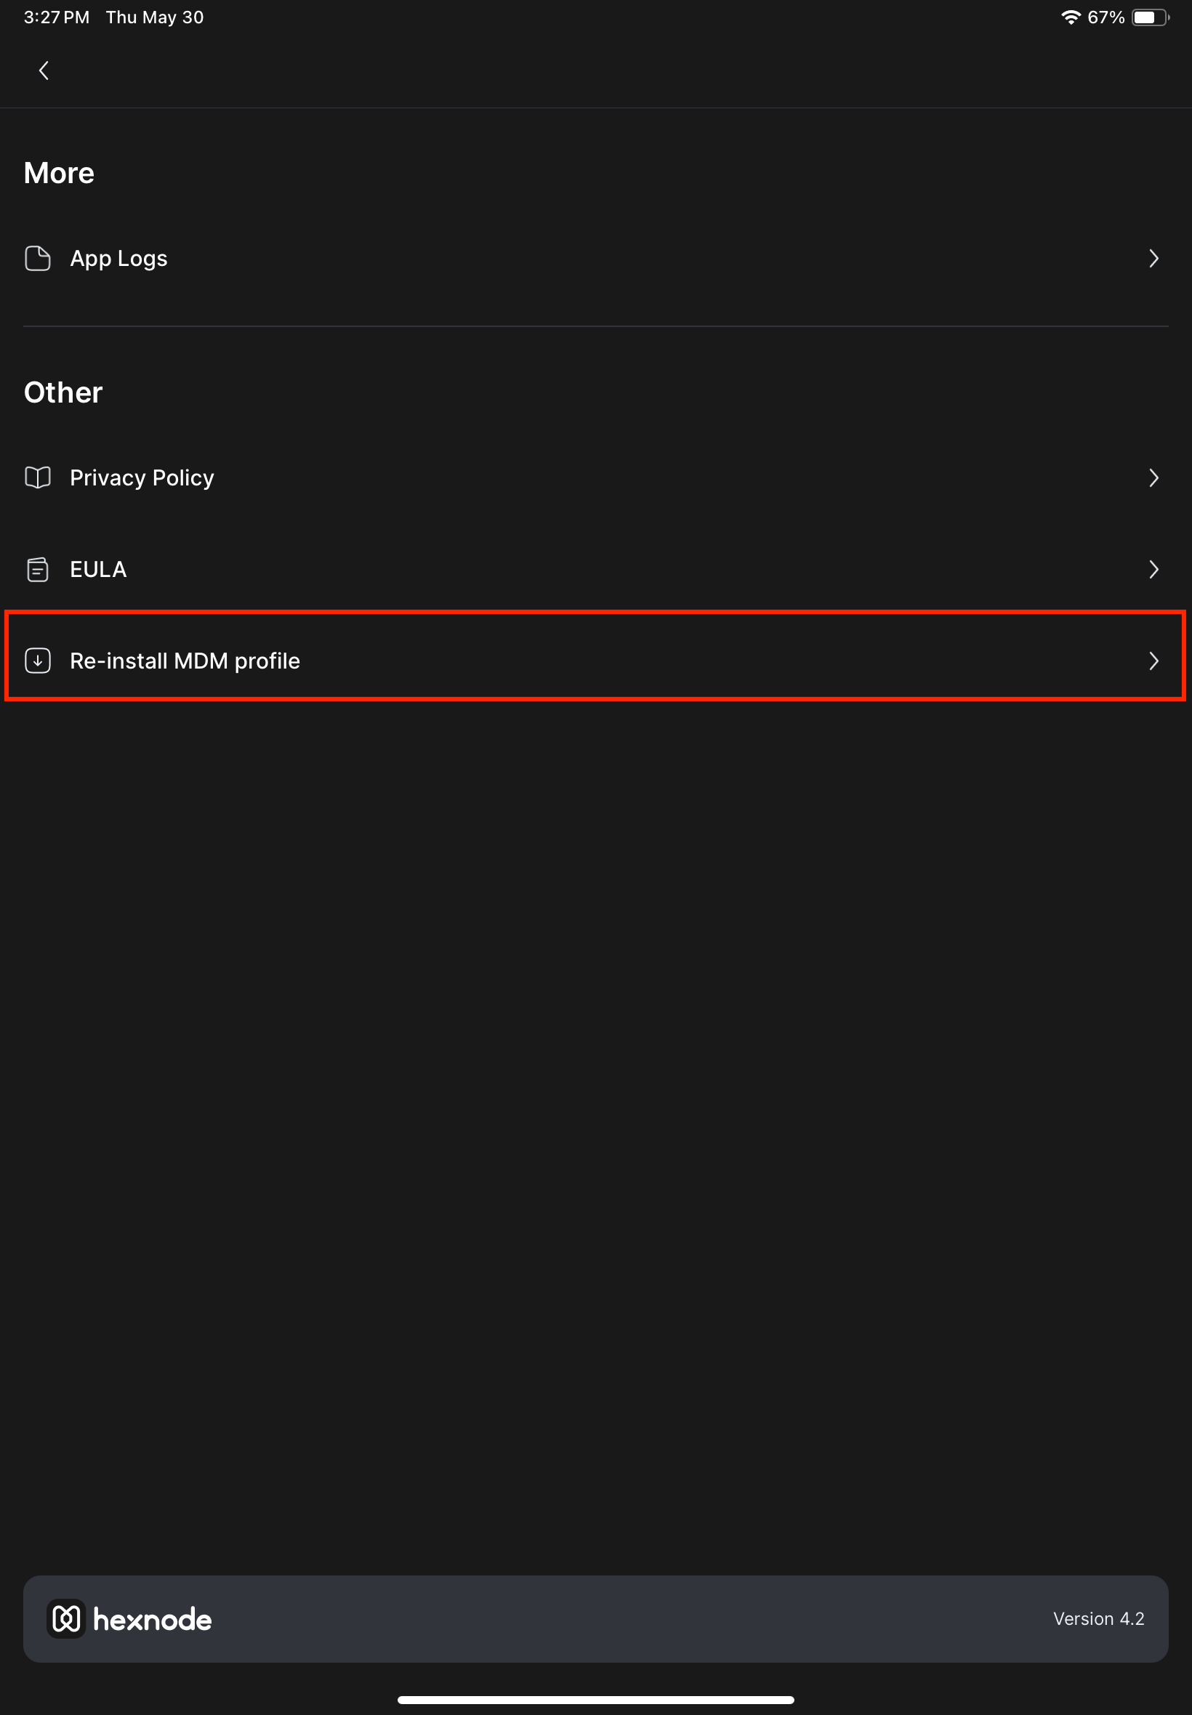
Task: Click the 67% battery percentage text
Action: point(1106,17)
